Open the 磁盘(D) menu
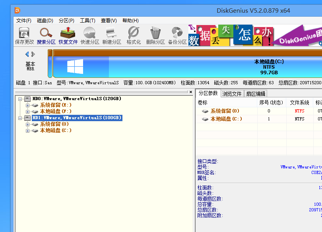The height and width of the screenshot is (232, 322). point(45,21)
